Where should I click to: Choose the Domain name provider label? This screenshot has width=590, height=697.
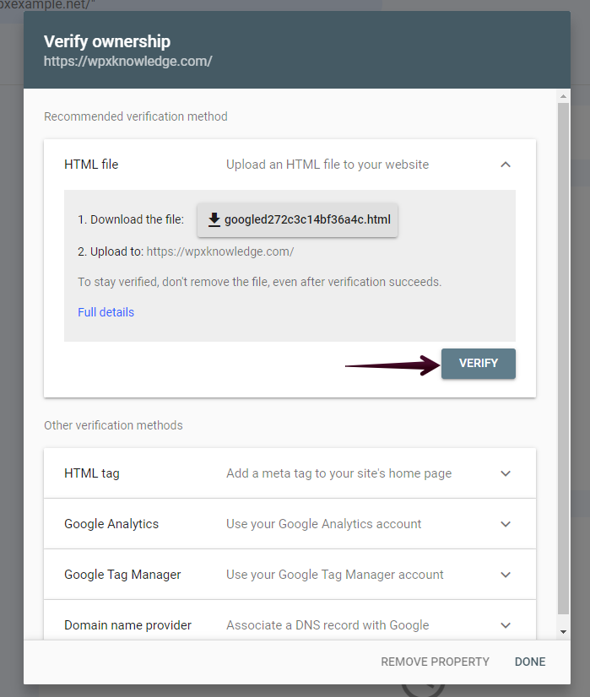click(127, 625)
